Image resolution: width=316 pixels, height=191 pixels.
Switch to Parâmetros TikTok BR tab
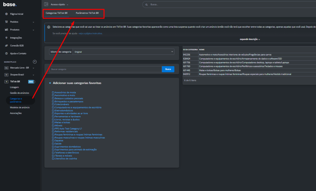[87, 13]
